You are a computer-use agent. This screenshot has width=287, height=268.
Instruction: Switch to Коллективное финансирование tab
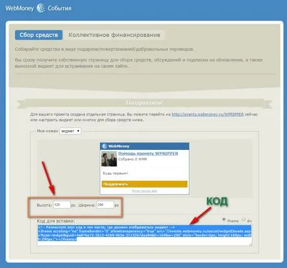[x=114, y=35]
